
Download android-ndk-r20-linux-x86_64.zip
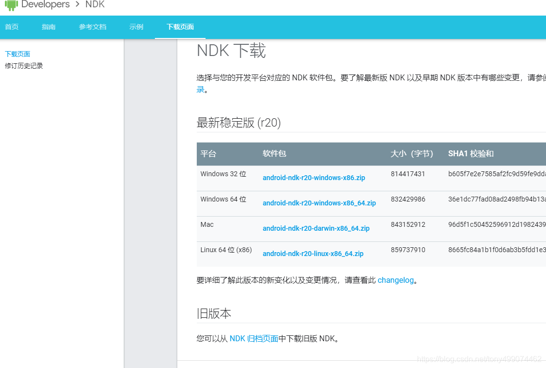tap(313, 254)
